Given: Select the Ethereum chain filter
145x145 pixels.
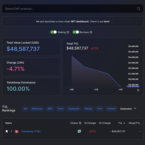Looking at the screenshot, I should 37,109.
